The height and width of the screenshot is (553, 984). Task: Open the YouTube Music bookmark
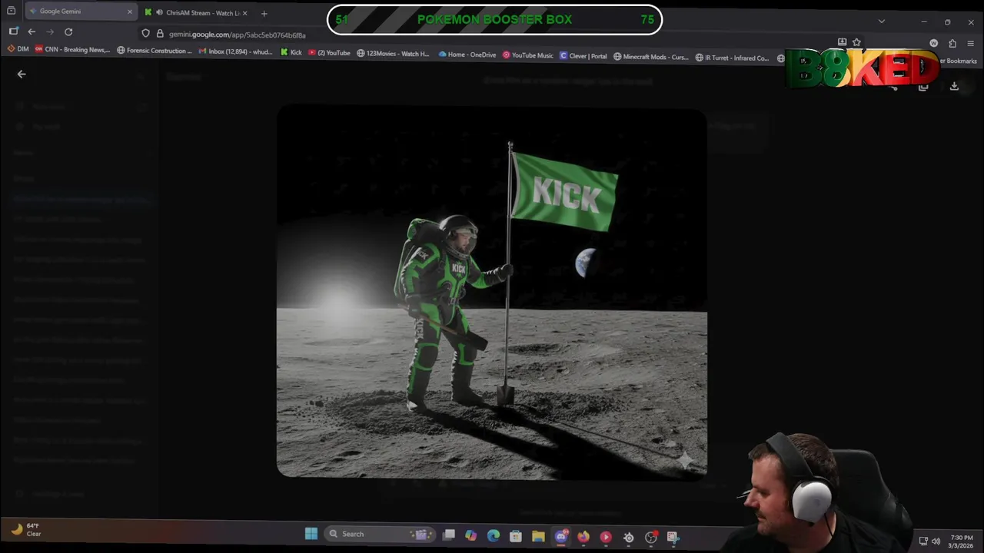(528, 55)
